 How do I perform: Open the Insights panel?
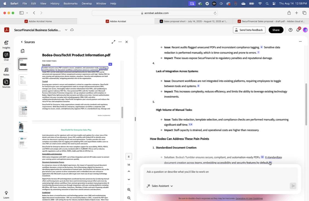(x=6, y=44)
